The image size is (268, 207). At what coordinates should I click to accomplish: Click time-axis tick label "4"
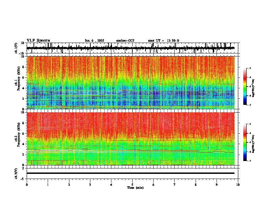(x=111, y=185)
